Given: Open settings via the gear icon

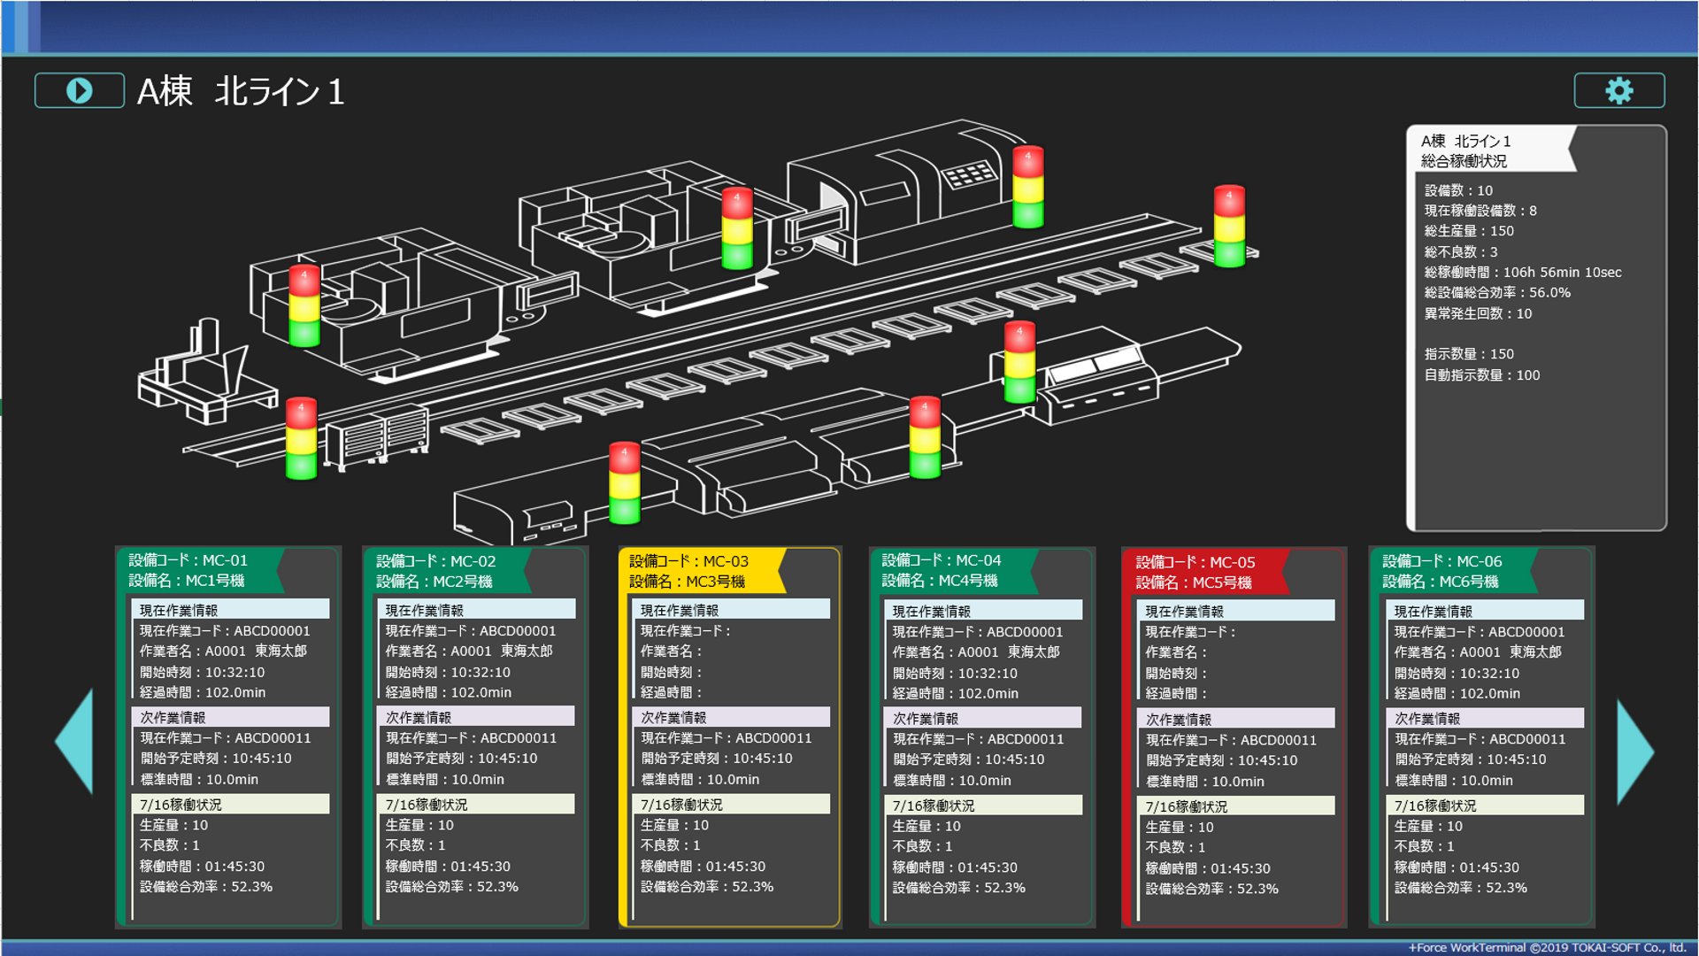Looking at the screenshot, I should point(1618,90).
